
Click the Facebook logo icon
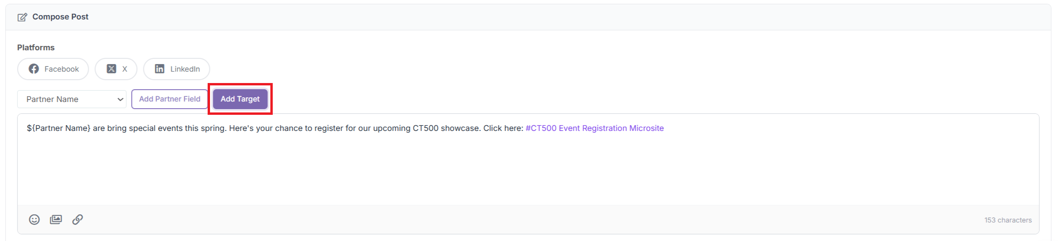(x=34, y=69)
